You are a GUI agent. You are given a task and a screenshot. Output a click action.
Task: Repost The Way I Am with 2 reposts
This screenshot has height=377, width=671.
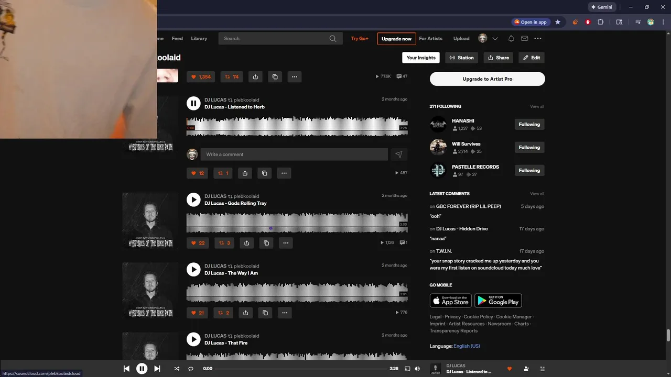pyautogui.click(x=224, y=313)
